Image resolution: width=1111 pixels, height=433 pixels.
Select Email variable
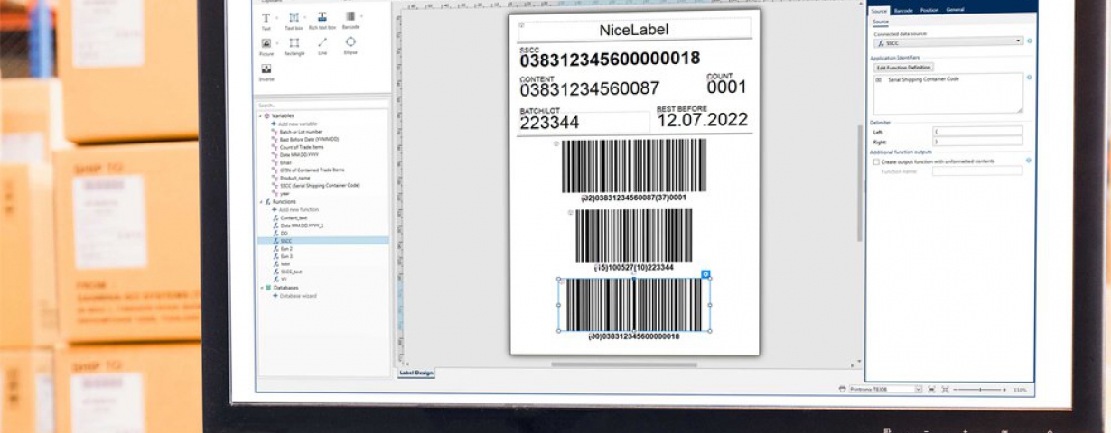(285, 162)
